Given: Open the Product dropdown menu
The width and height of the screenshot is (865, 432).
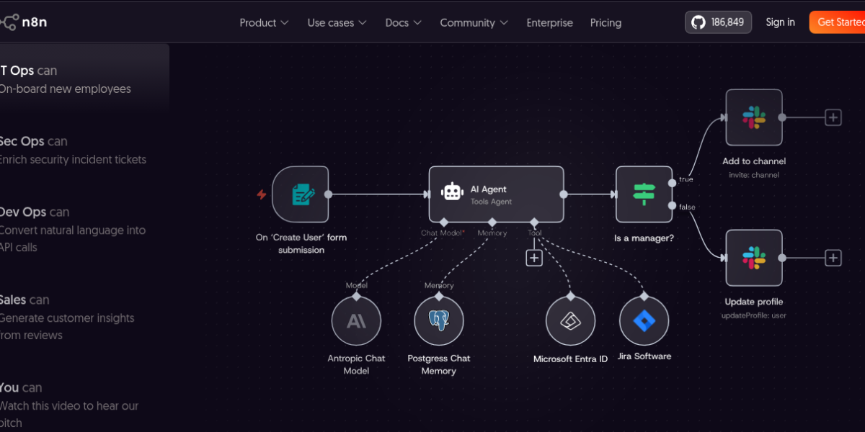Looking at the screenshot, I should (264, 22).
